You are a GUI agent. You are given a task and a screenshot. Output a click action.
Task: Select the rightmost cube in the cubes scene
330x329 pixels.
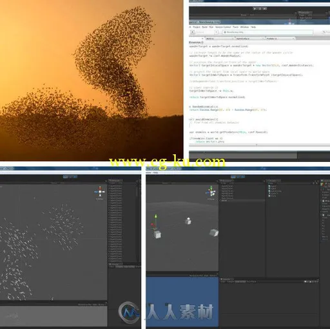214,233
